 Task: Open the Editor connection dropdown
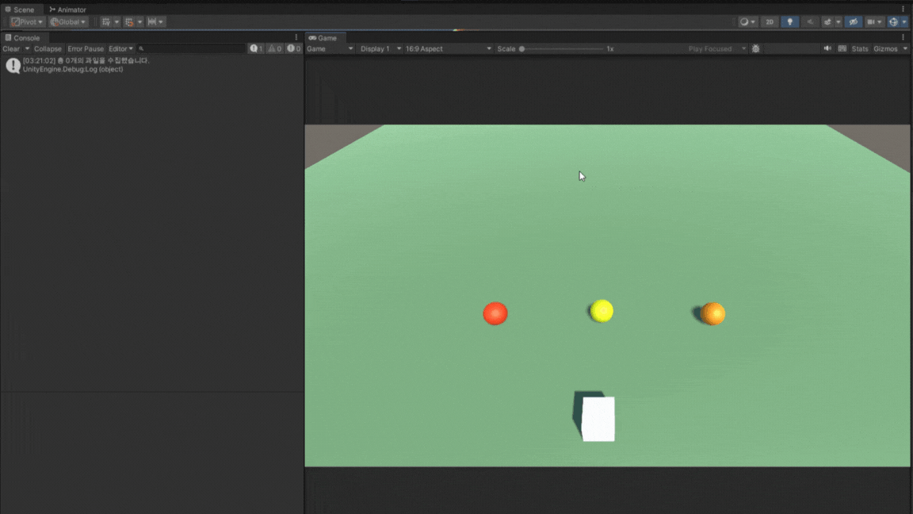120,49
